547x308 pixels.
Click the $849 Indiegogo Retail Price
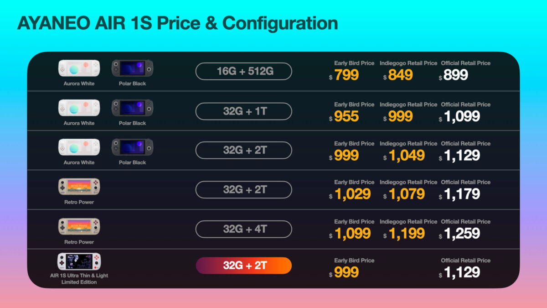coord(400,75)
